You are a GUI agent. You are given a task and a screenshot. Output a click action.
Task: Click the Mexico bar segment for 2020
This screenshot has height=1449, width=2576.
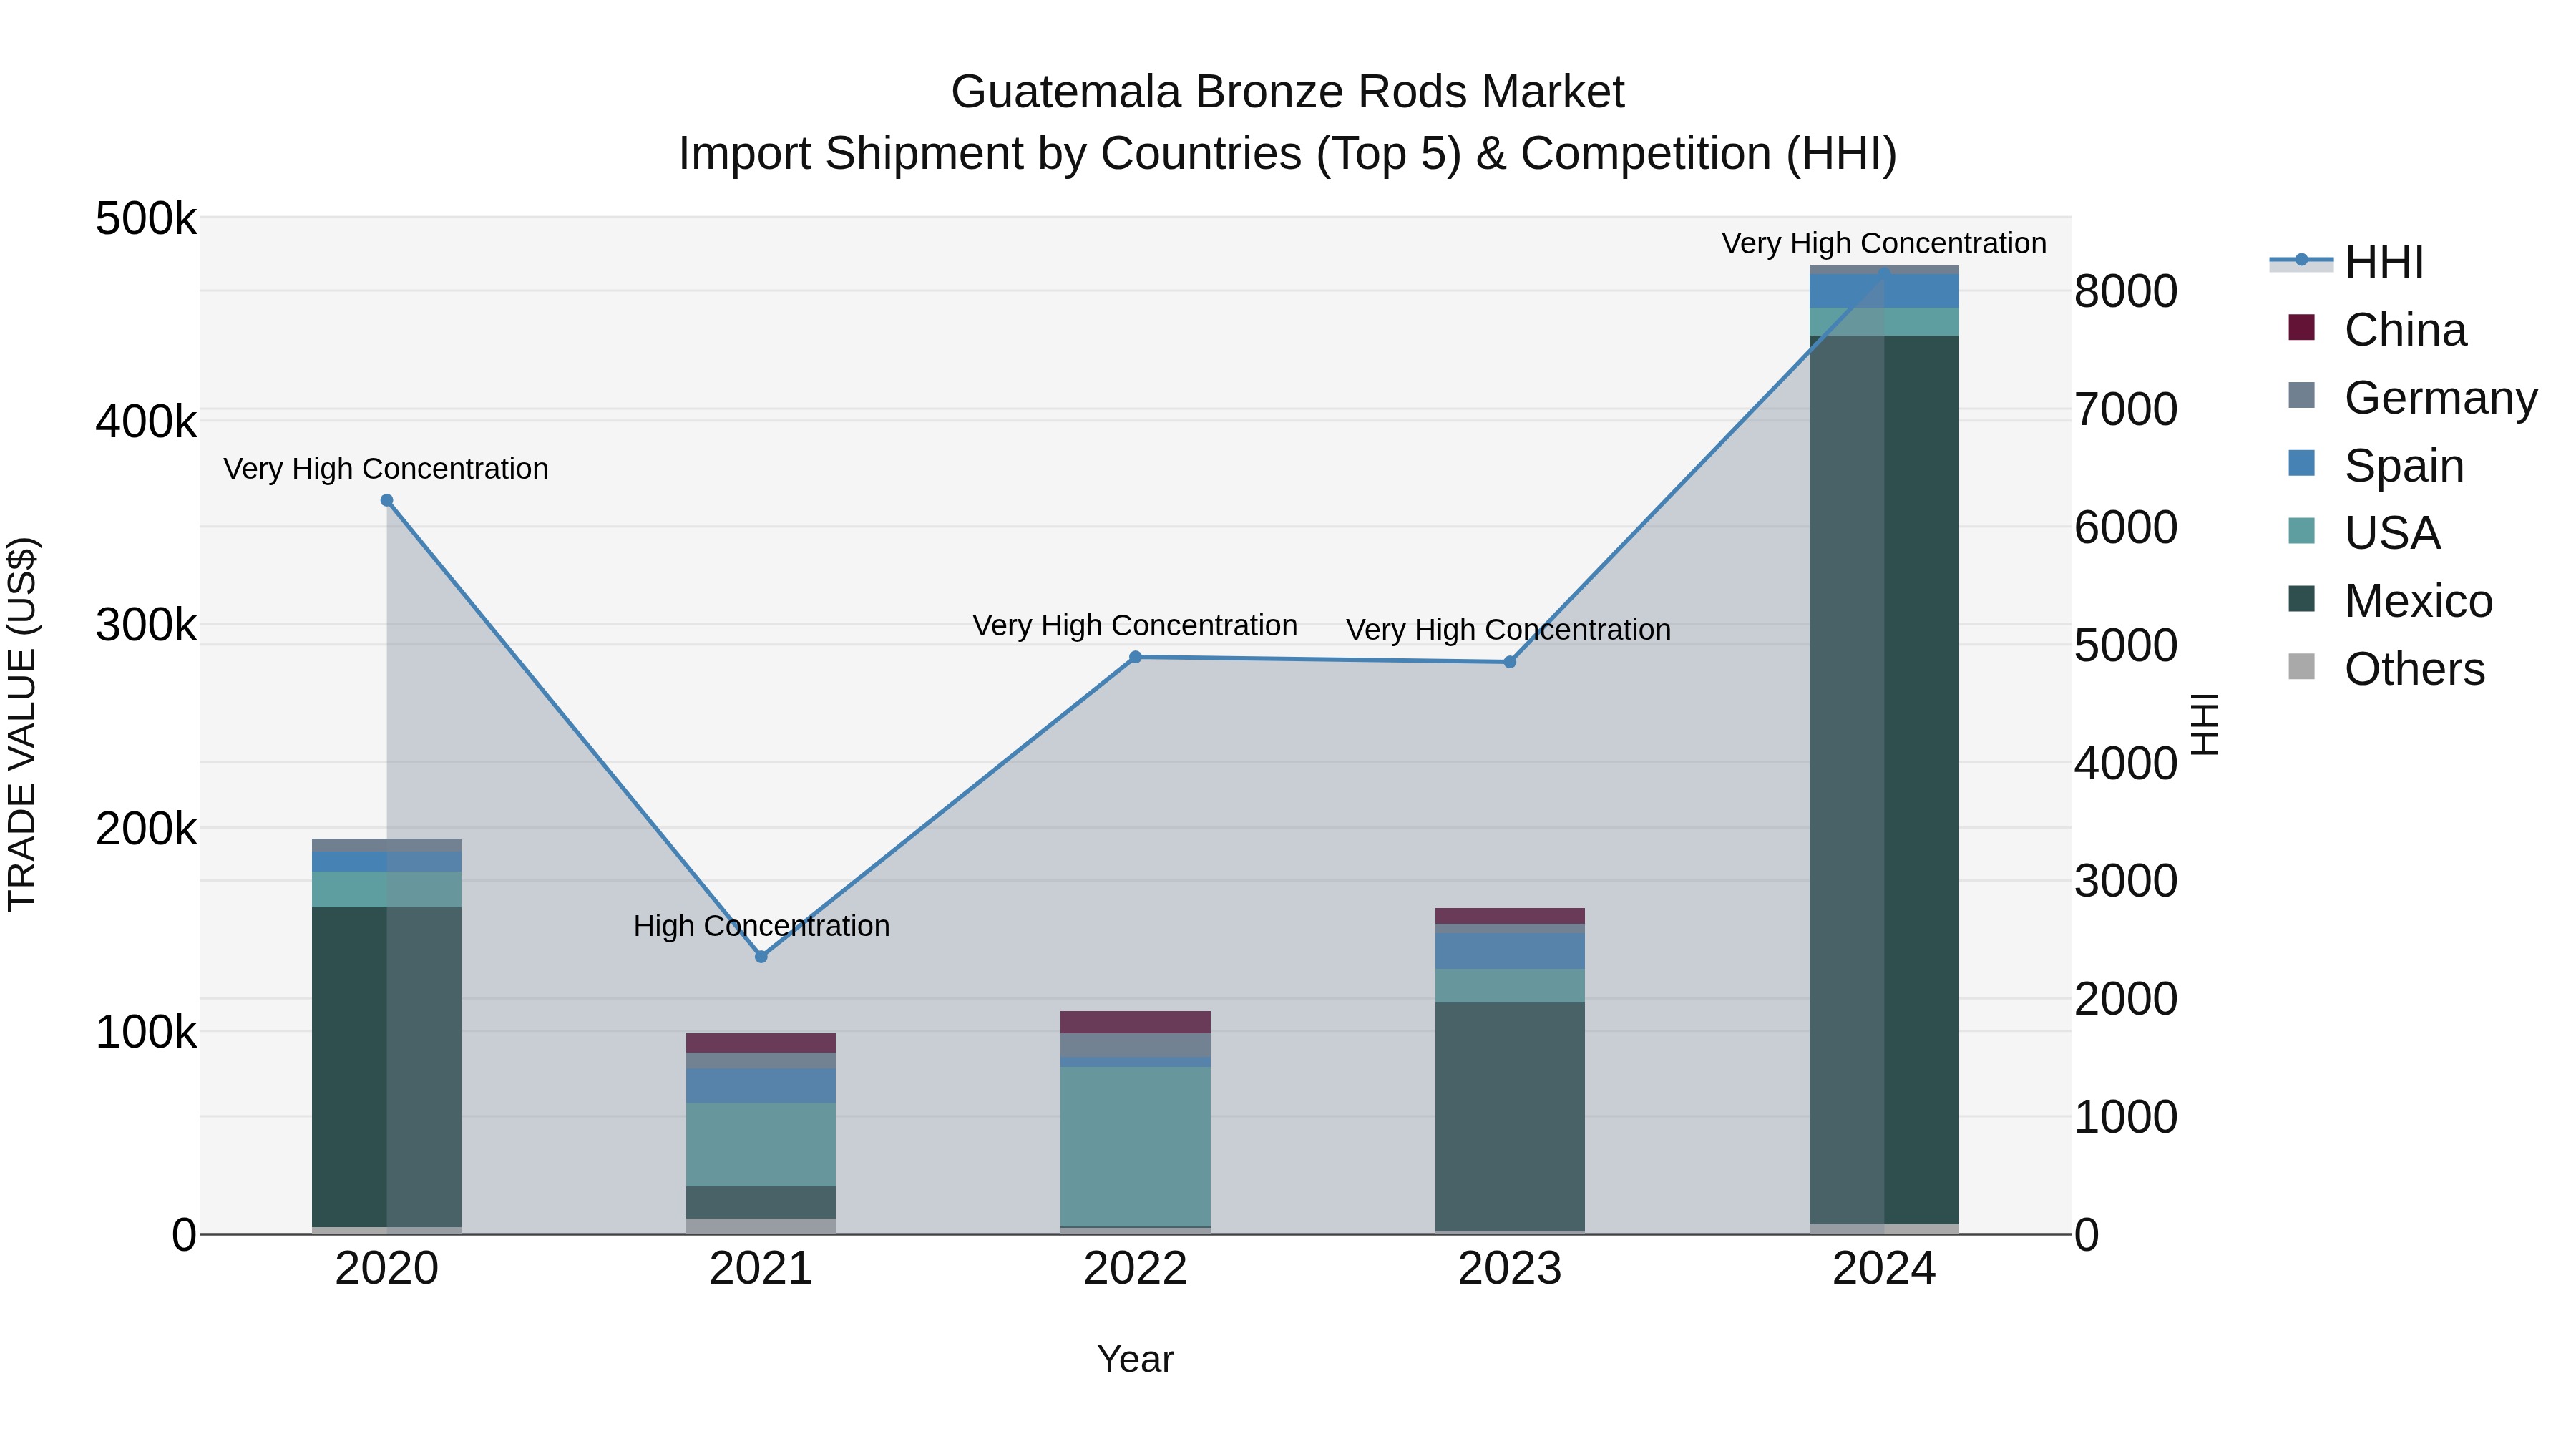387,1067
